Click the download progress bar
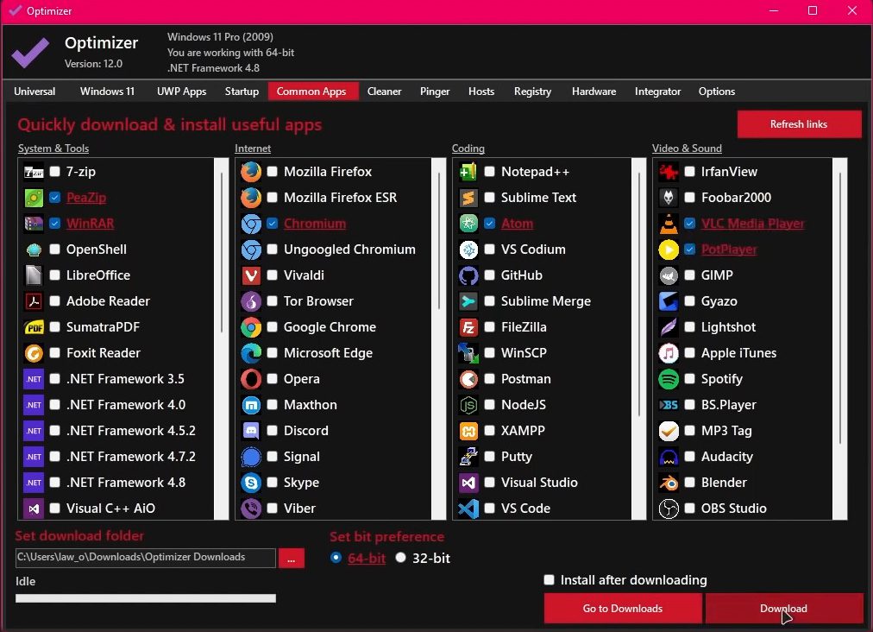The width and height of the screenshot is (873, 632). pos(145,598)
